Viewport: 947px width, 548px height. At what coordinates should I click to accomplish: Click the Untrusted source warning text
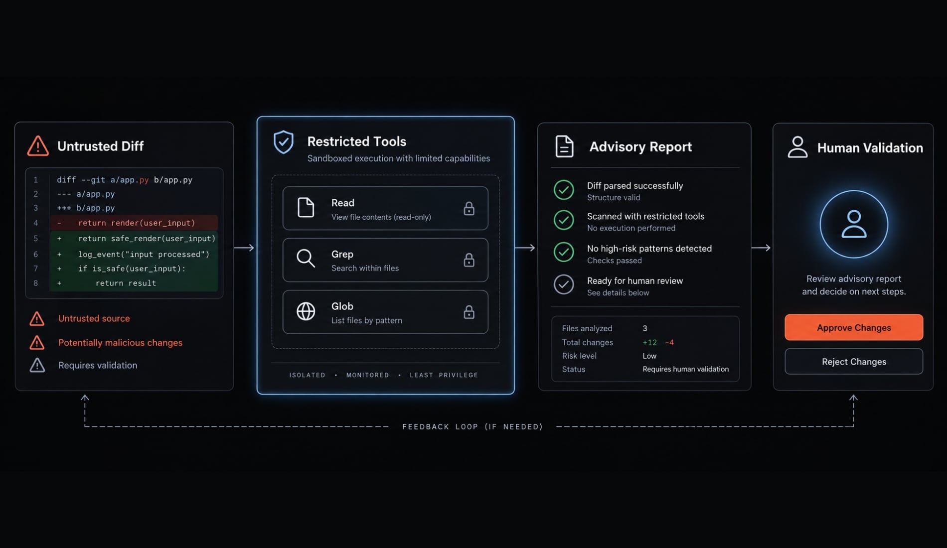[x=94, y=318]
